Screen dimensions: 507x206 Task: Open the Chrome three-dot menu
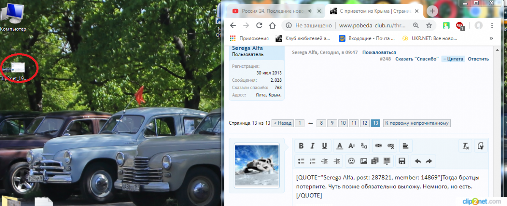[x=493, y=25]
